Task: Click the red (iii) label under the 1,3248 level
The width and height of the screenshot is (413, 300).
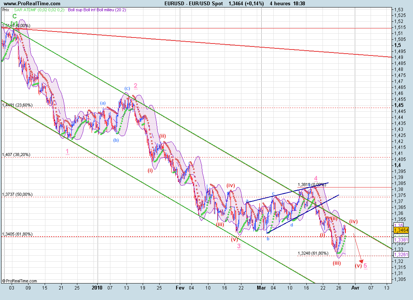Action: [337, 263]
